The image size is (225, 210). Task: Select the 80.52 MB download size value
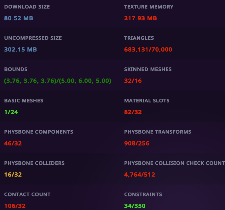click(19, 18)
